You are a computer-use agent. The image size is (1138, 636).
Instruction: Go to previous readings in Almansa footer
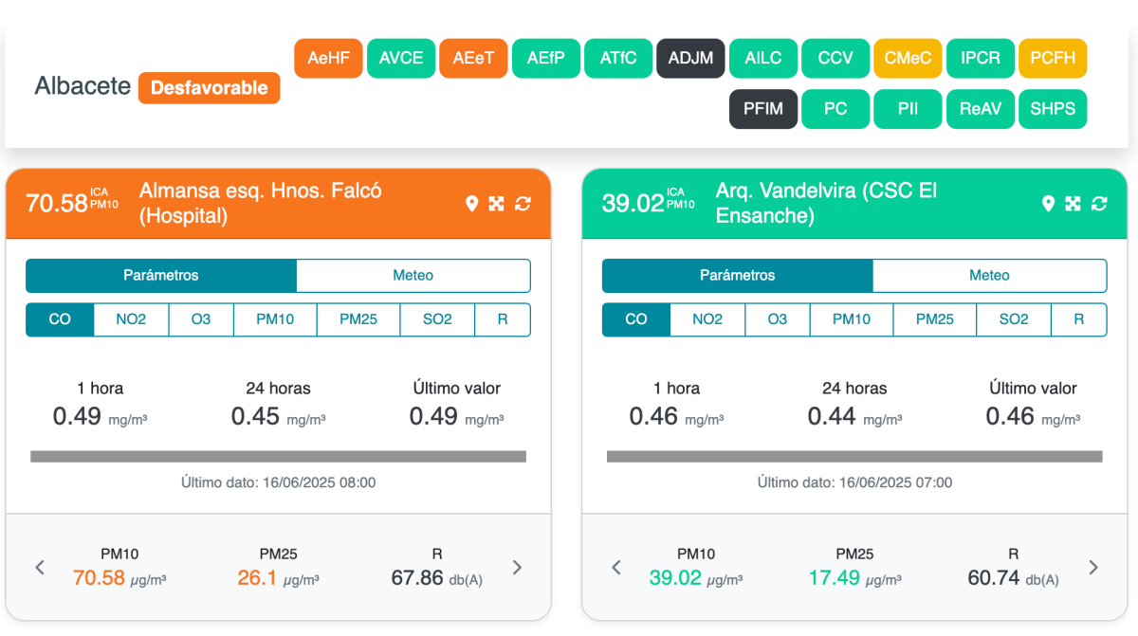[x=40, y=568]
